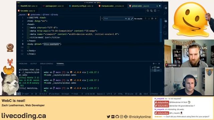
Task: Open Explorer in the activity bar
Action: (165, 7)
